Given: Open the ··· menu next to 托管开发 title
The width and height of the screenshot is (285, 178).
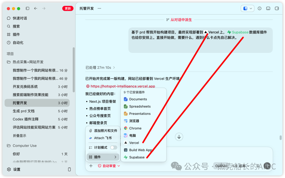Looking at the screenshot, I should click(99, 8).
